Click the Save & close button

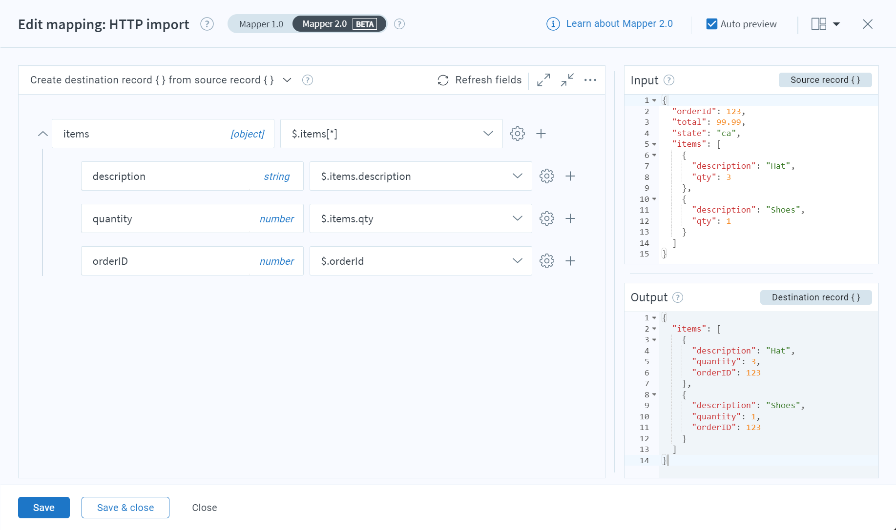(x=125, y=508)
